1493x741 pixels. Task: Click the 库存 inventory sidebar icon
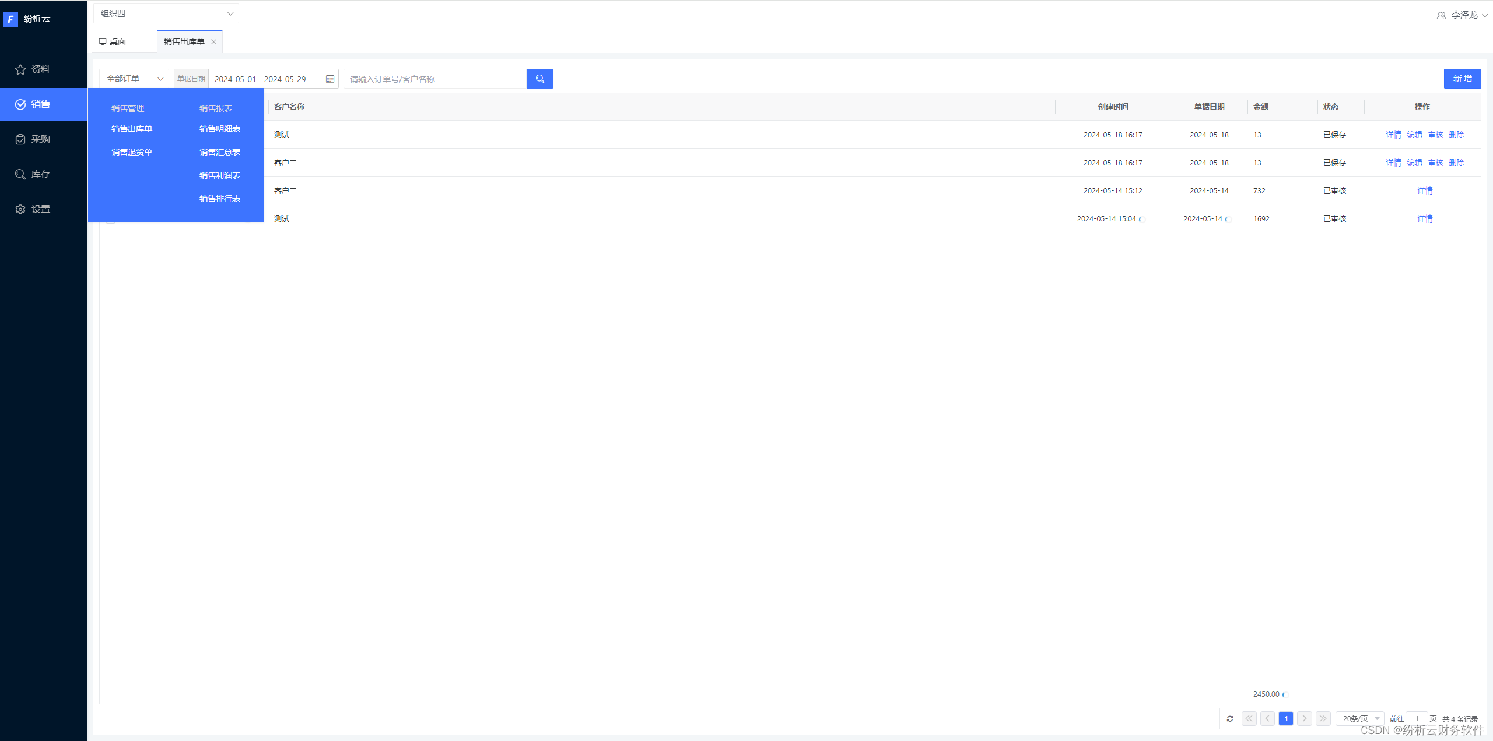(20, 174)
